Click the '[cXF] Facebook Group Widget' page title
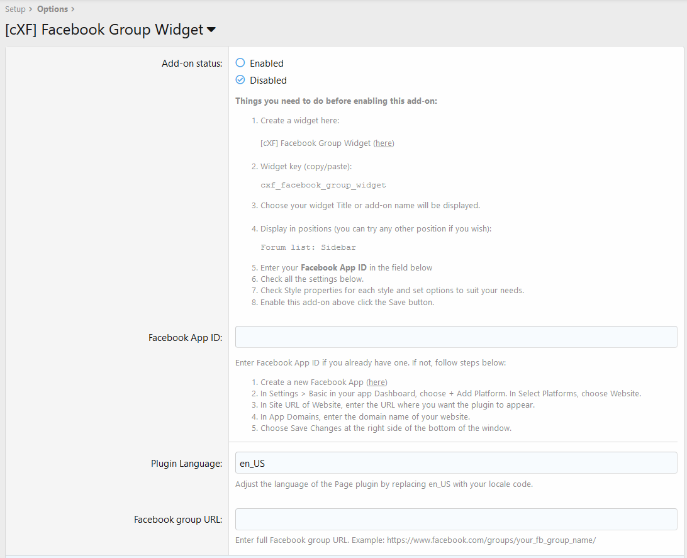This screenshot has width=687, height=558. pos(104,30)
